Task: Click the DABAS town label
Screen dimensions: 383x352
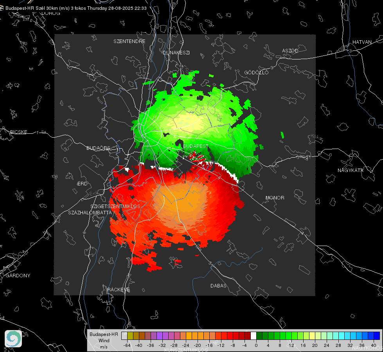Action: (x=218, y=286)
